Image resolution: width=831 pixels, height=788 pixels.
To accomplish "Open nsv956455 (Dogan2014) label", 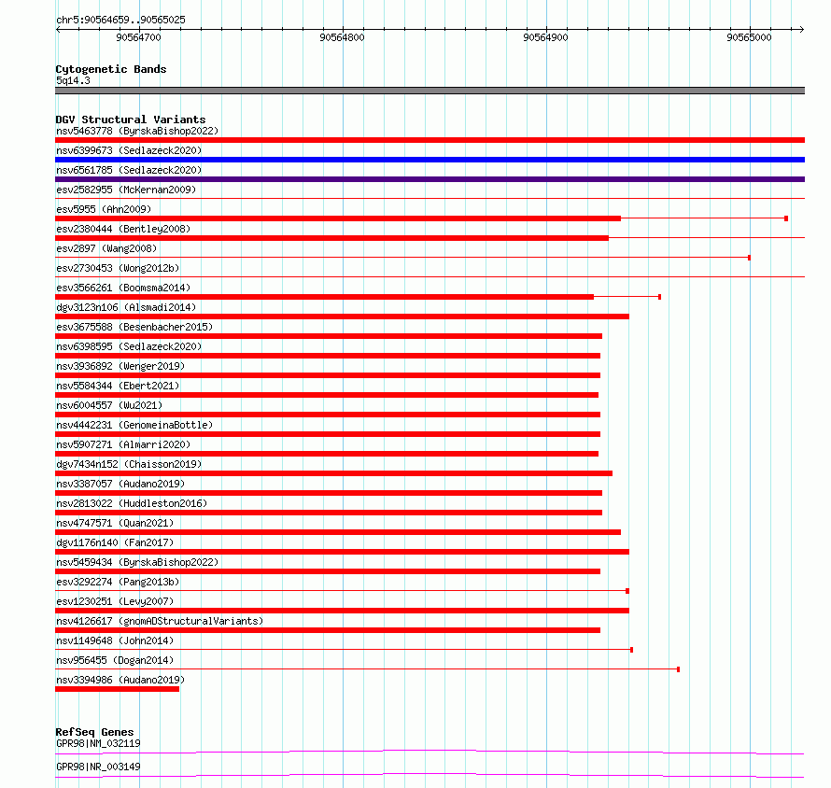I will (115, 660).
